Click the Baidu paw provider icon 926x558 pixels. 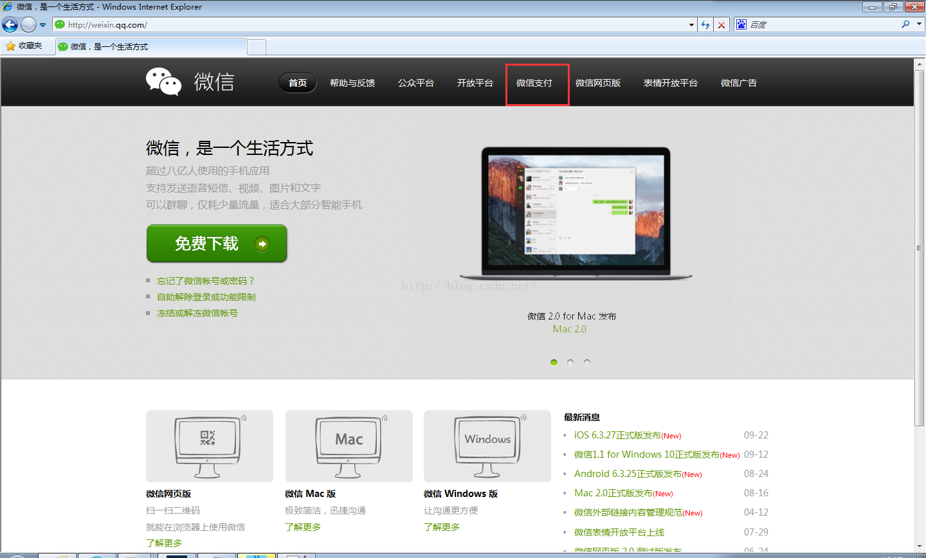pyautogui.click(x=741, y=24)
